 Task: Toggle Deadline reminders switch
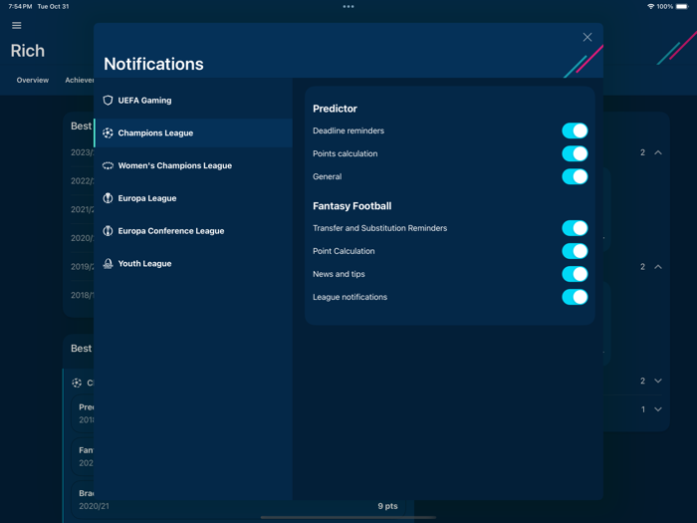pyautogui.click(x=575, y=131)
